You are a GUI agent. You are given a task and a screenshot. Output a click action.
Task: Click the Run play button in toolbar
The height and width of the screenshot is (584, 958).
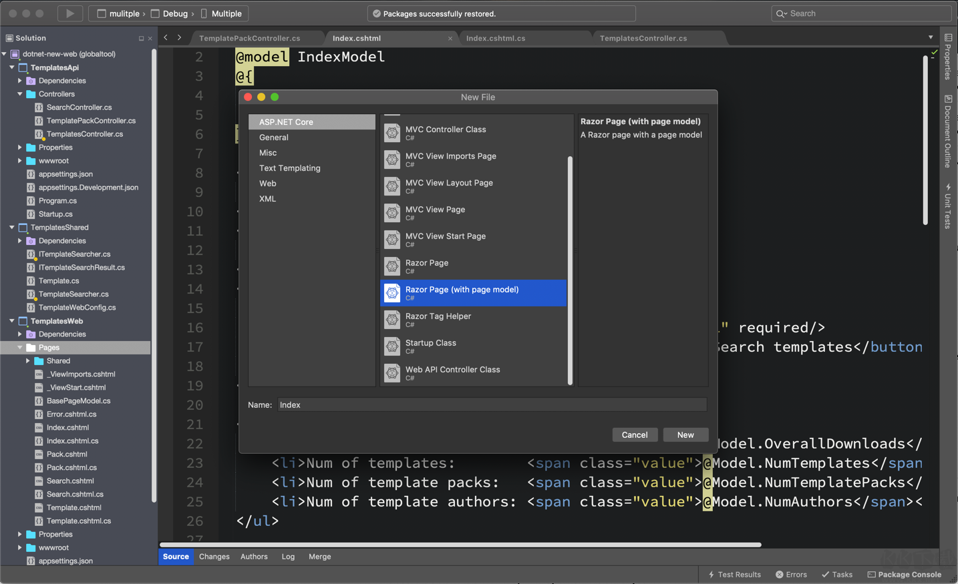point(69,13)
